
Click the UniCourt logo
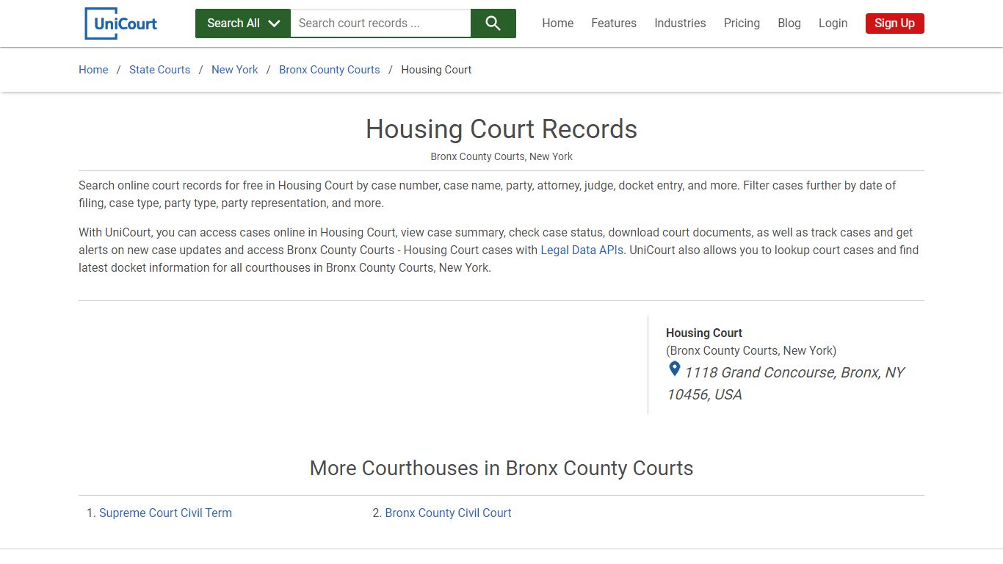click(121, 23)
